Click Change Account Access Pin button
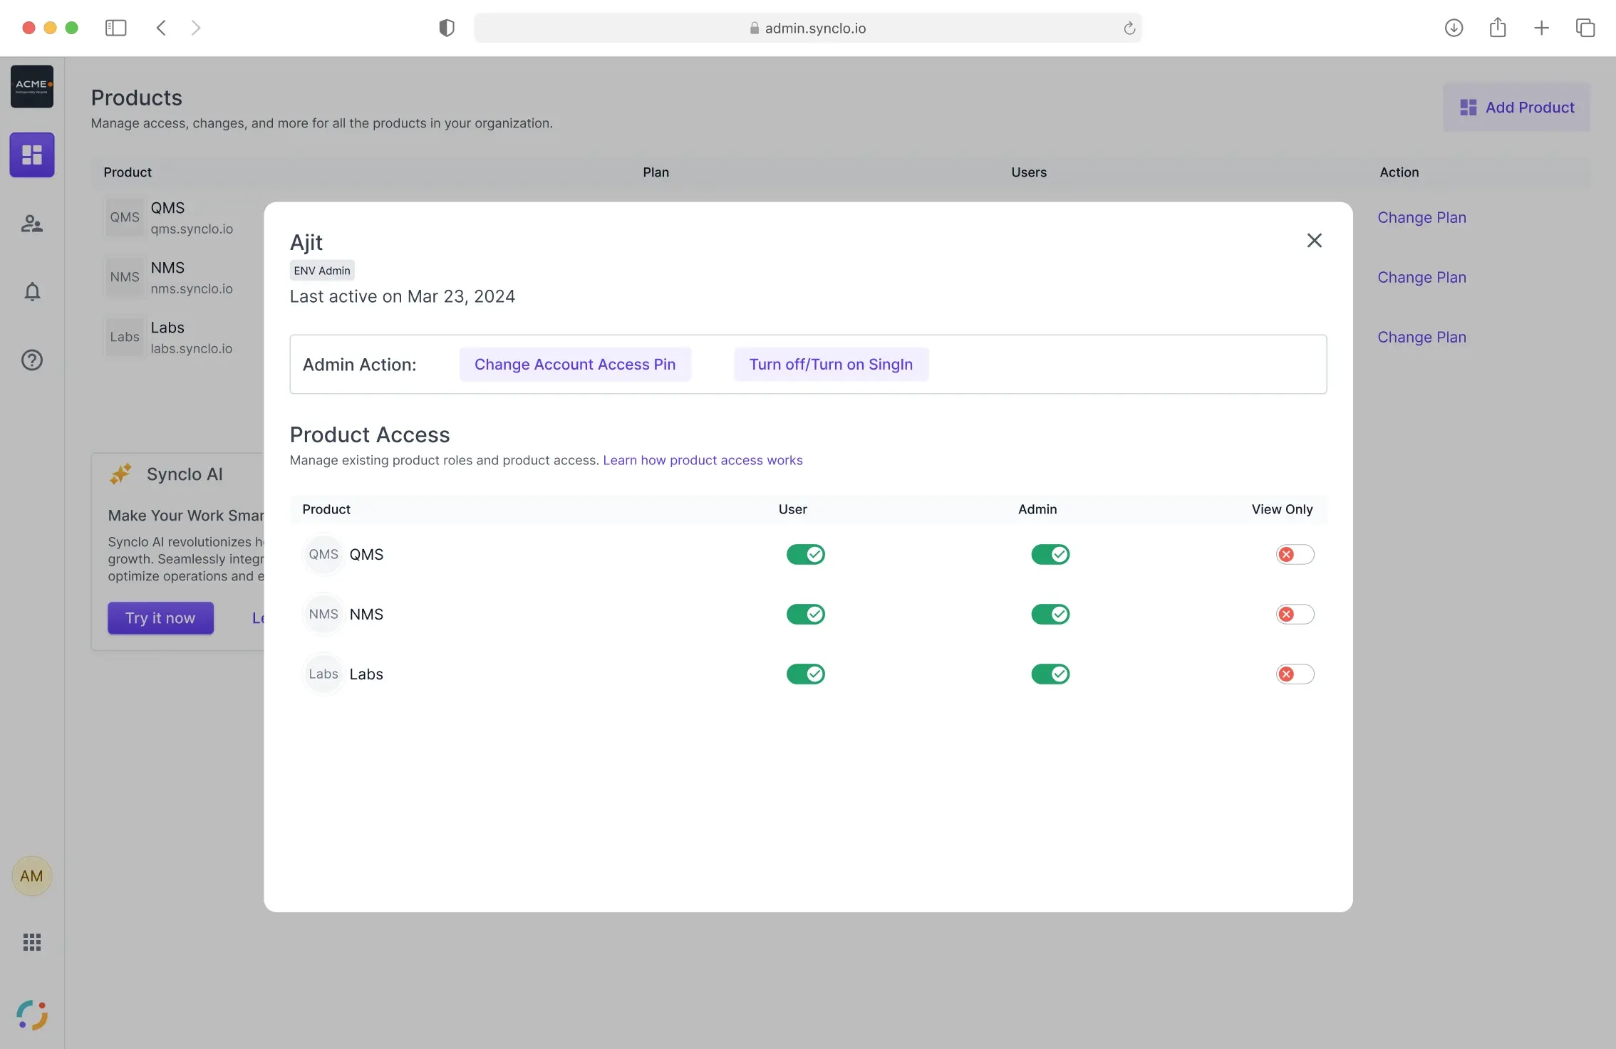The height and width of the screenshot is (1049, 1616). click(x=575, y=364)
